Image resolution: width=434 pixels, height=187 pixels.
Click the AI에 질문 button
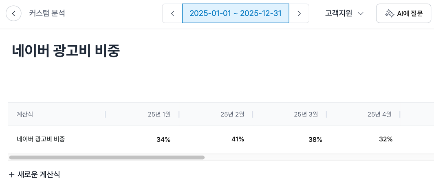coord(403,13)
